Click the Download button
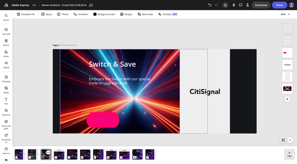Image resolution: width=297 pixels, height=164 pixels. tap(261, 5)
